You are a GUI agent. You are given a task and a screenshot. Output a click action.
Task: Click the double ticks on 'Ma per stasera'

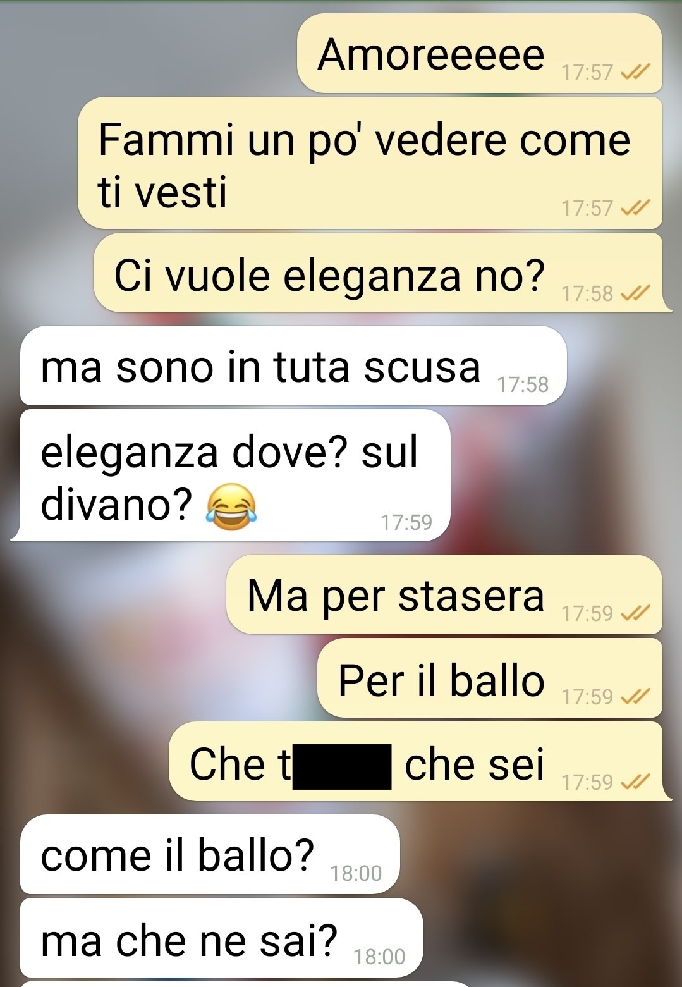[x=633, y=613]
